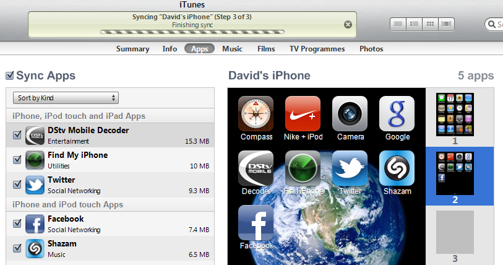Switch to grid view
Viewport: 503px width, 265px height.
pos(430,24)
